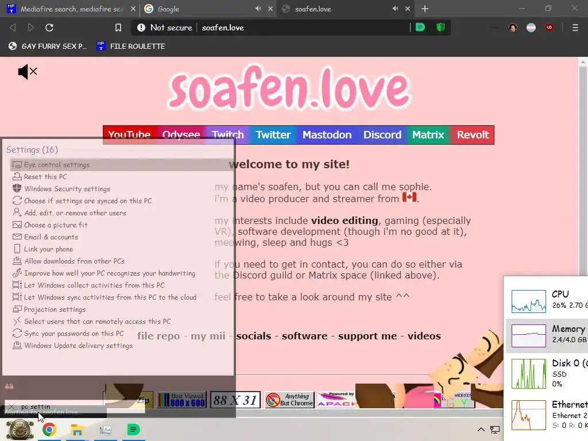Open the green notes app in taskbar

pos(133,430)
